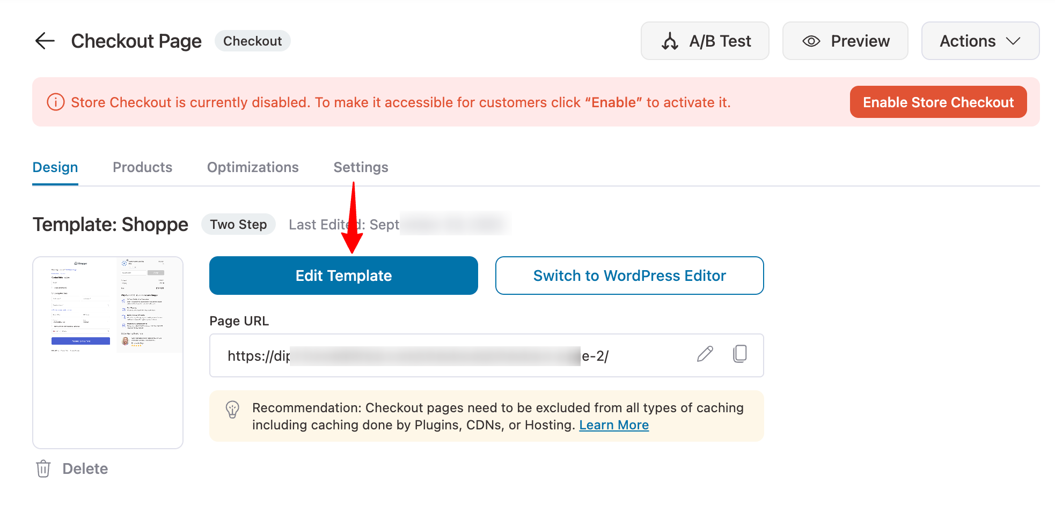Expand the Actions dropdown
The width and height of the screenshot is (1055, 513).
(x=980, y=41)
